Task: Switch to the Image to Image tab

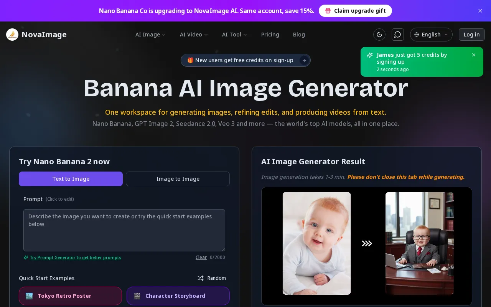Action: pos(178,179)
